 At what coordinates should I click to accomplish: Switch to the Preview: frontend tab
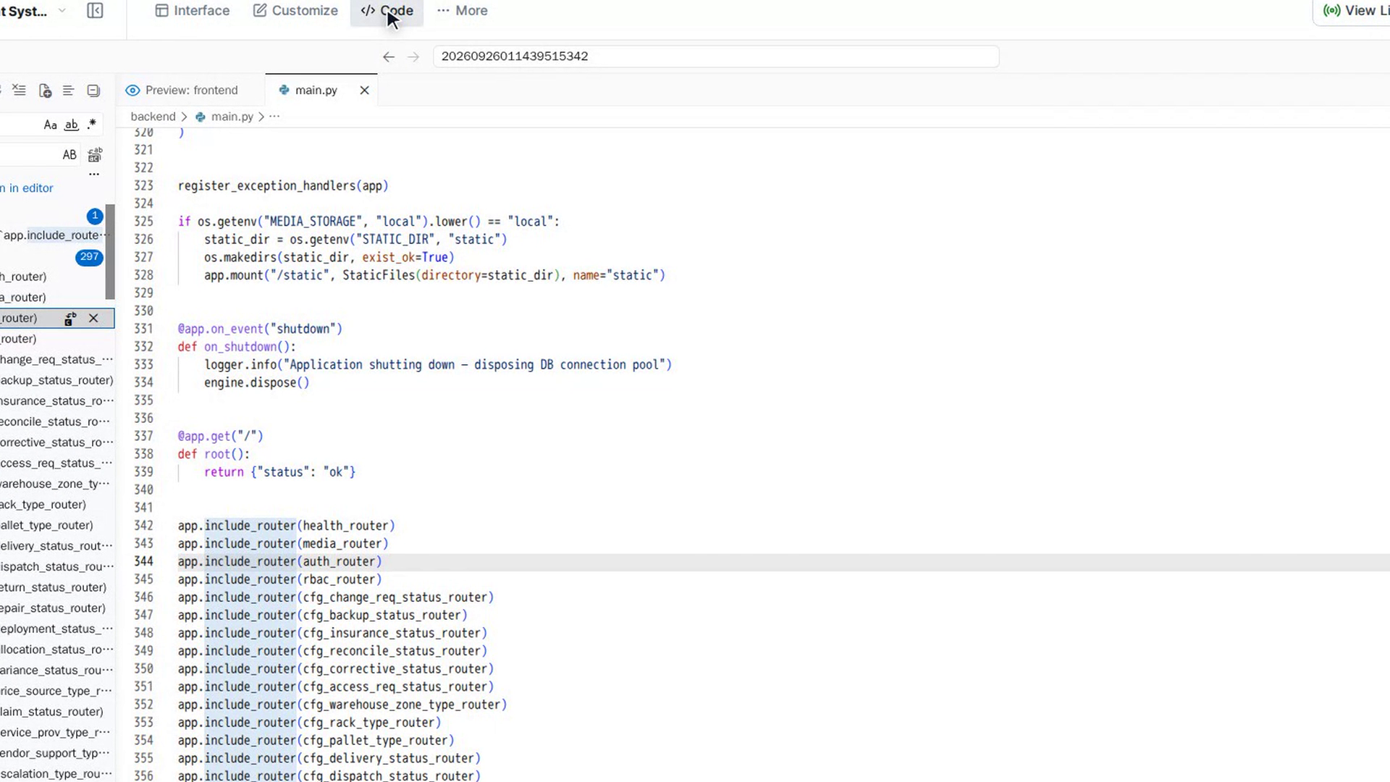coord(182,91)
